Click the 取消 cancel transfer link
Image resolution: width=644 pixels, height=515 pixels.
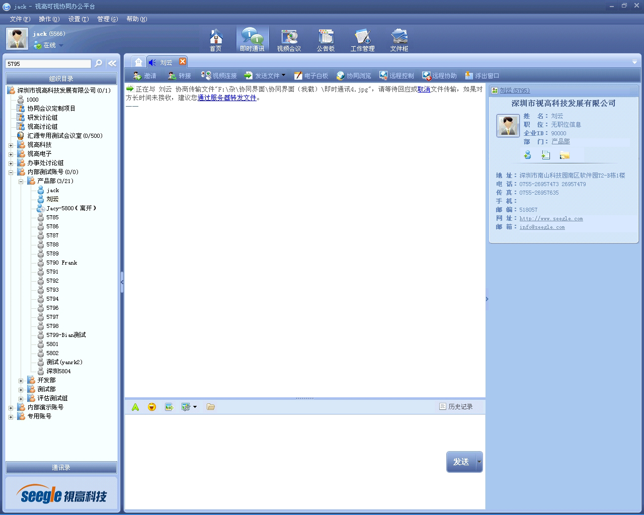click(424, 89)
